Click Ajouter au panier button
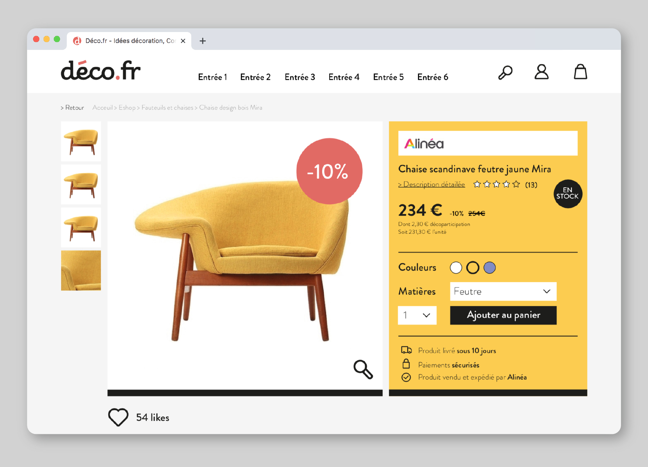The width and height of the screenshot is (648, 467). [x=503, y=315]
